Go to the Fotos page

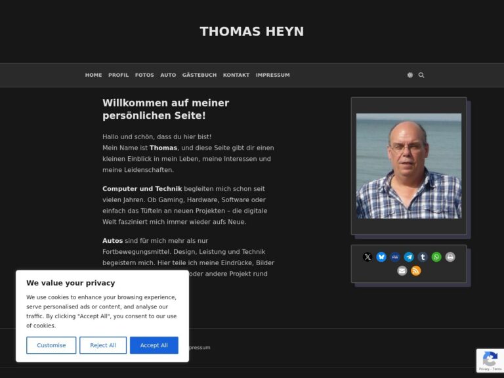point(144,75)
